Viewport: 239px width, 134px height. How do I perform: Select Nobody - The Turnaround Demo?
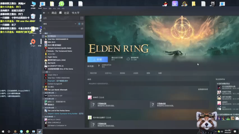click(x=59, y=51)
